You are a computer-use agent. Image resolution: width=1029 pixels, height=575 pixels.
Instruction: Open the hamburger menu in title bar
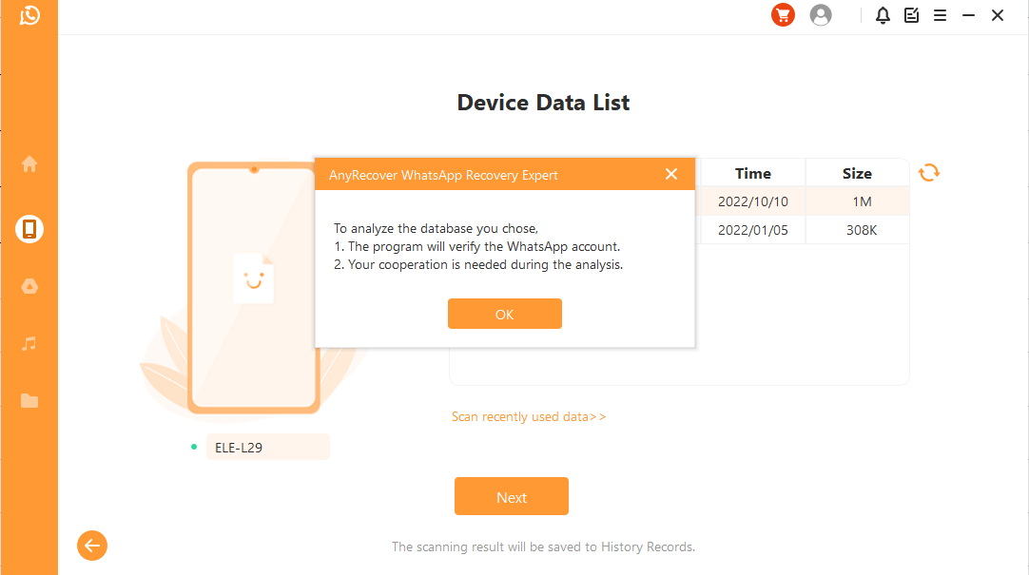pos(940,15)
